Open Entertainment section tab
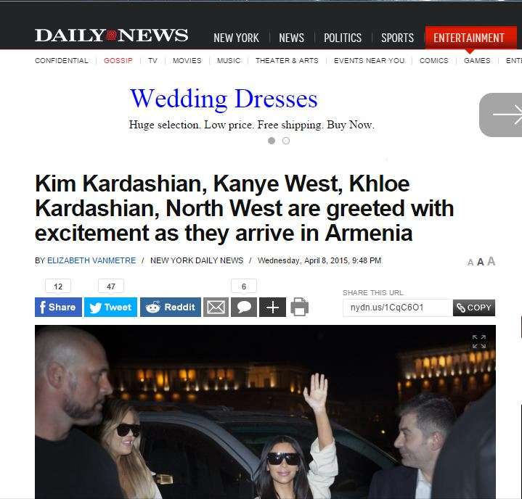The height and width of the screenshot is (499, 522). (x=469, y=38)
